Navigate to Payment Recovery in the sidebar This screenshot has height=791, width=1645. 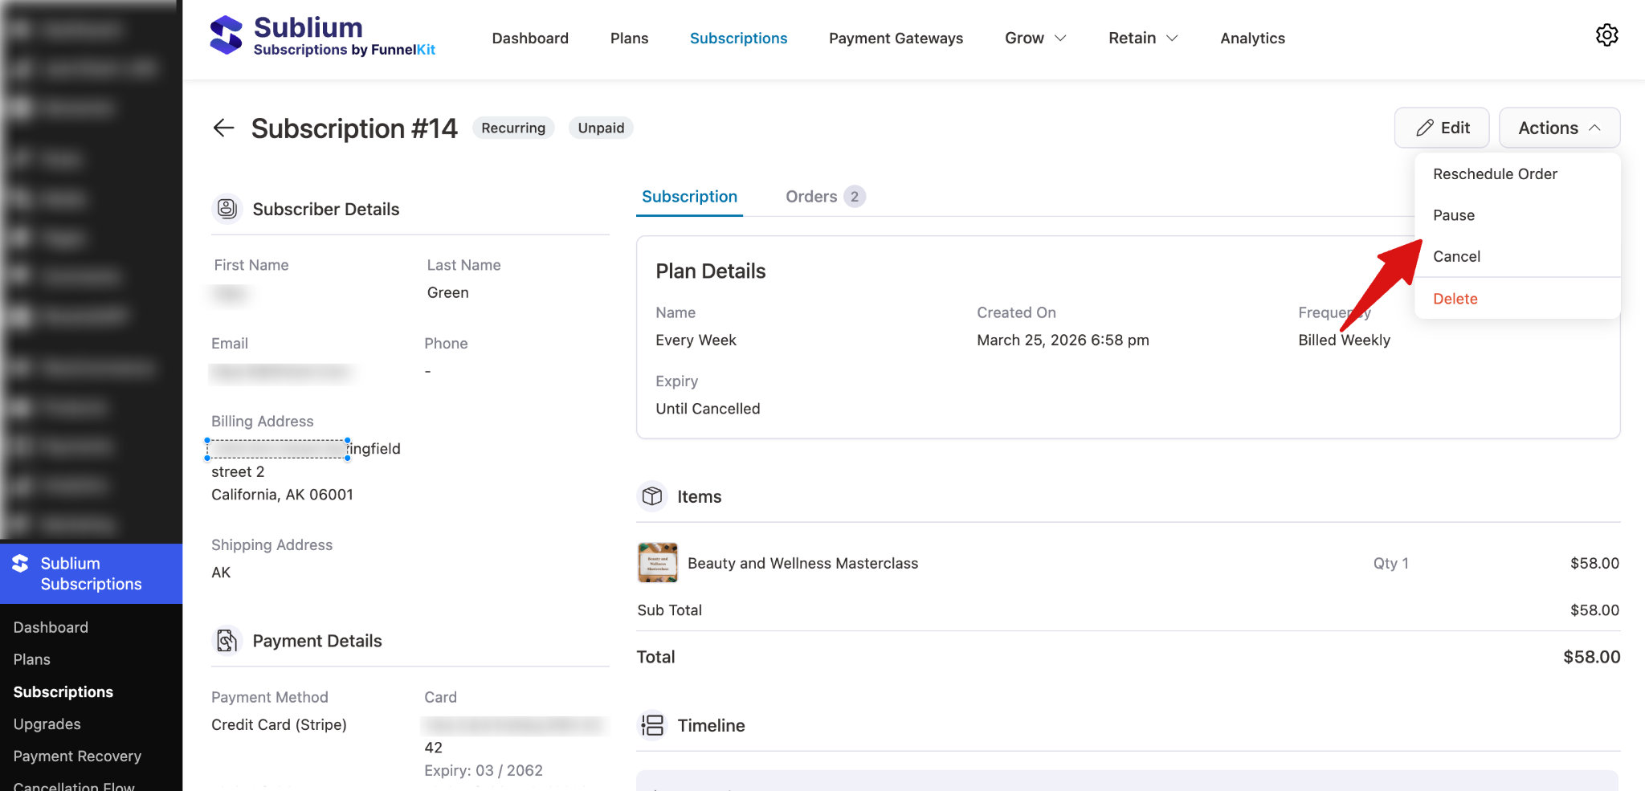click(77, 756)
